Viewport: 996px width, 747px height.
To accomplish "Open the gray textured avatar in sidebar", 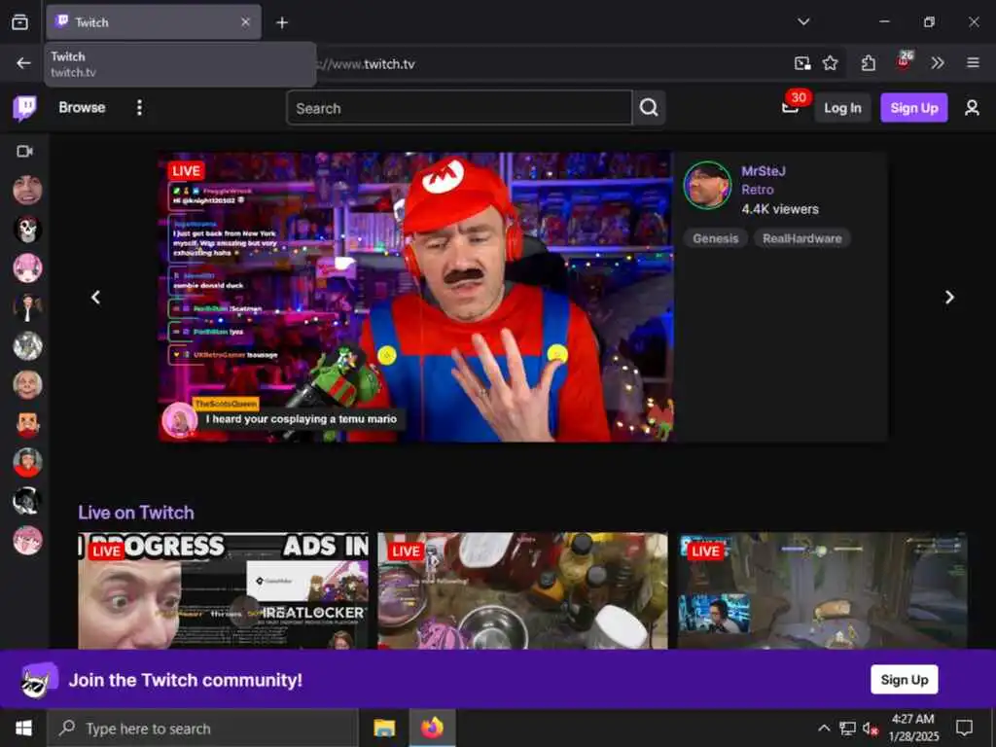I will coord(27,345).
